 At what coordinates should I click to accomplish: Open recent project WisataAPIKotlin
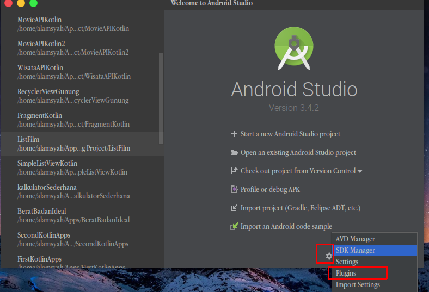coord(82,72)
